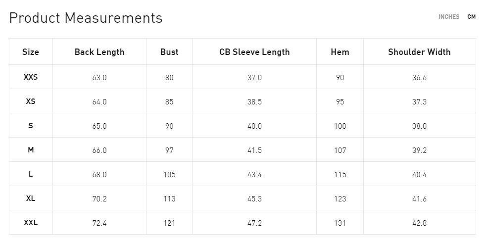Select the L size row label

31,174
